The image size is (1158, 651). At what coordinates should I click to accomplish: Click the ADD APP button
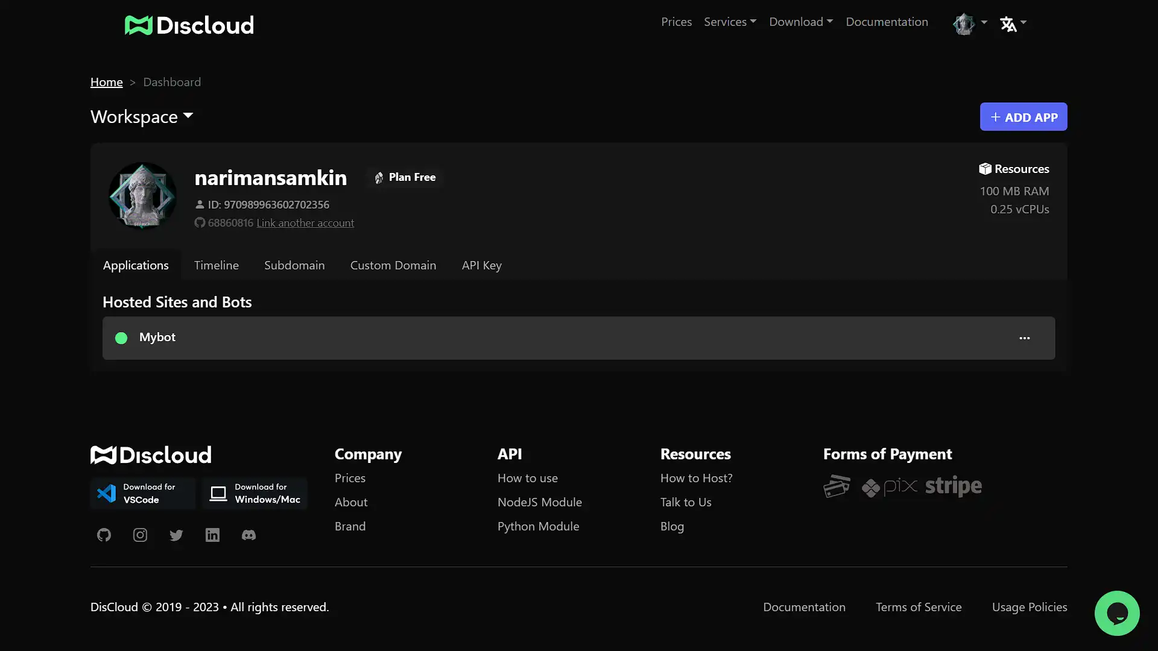[x=1024, y=117]
